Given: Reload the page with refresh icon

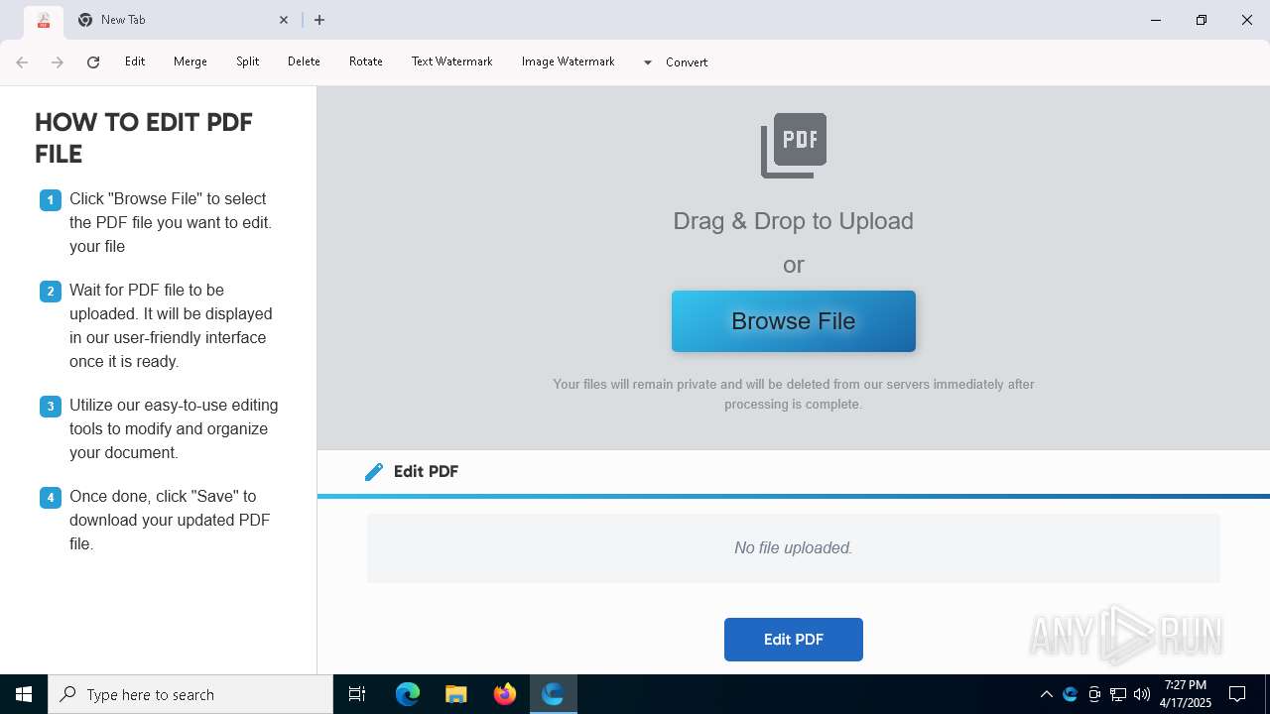Looking at the screenshot, I should (93, 62).
